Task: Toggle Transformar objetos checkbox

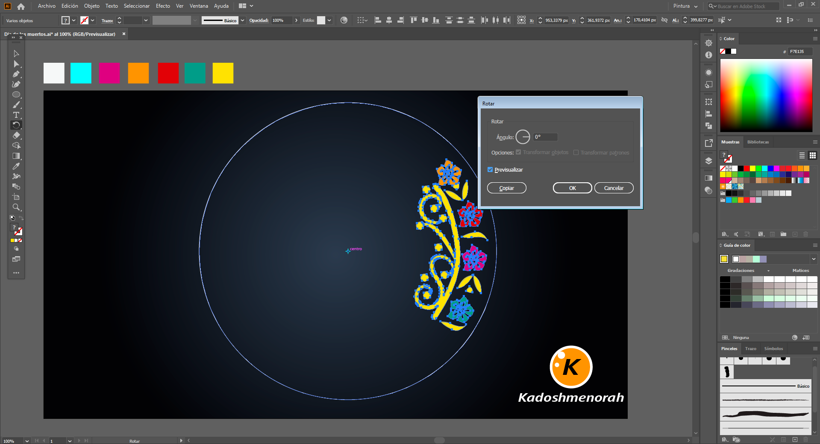Action: click(518, 152)
